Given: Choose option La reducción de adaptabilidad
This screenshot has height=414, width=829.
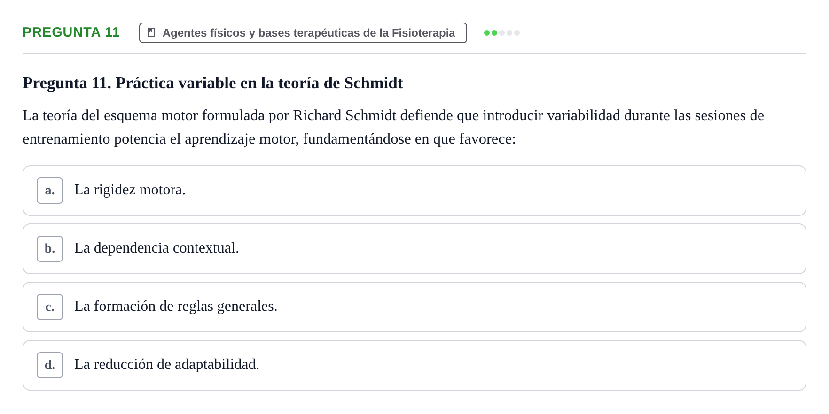Looking at the screenshot, I should pyautogui.click(x=414, y=365).
